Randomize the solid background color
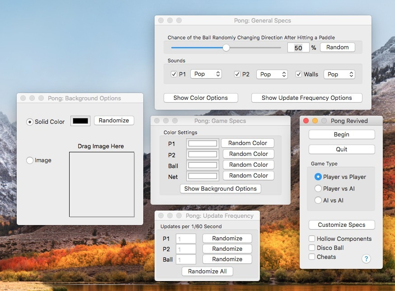The width and height of the screenshot is (395, 291). 114,121
